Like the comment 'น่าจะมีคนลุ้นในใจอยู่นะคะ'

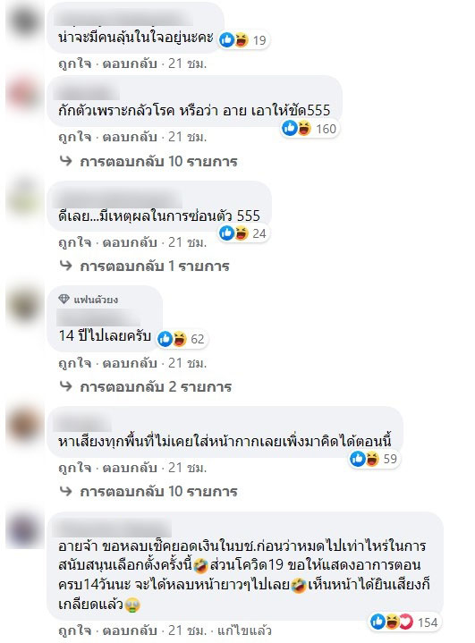coord(74,63)
